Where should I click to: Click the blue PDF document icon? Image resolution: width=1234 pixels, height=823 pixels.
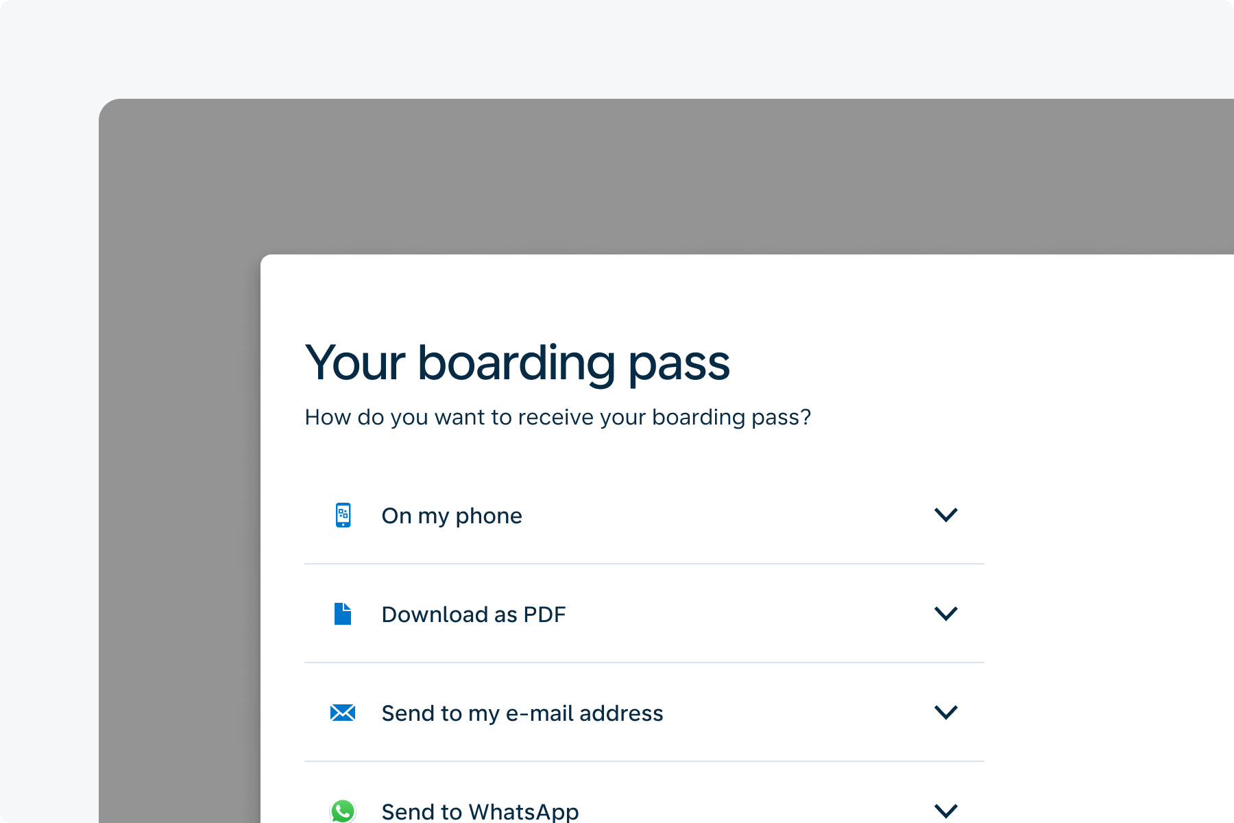343,614
